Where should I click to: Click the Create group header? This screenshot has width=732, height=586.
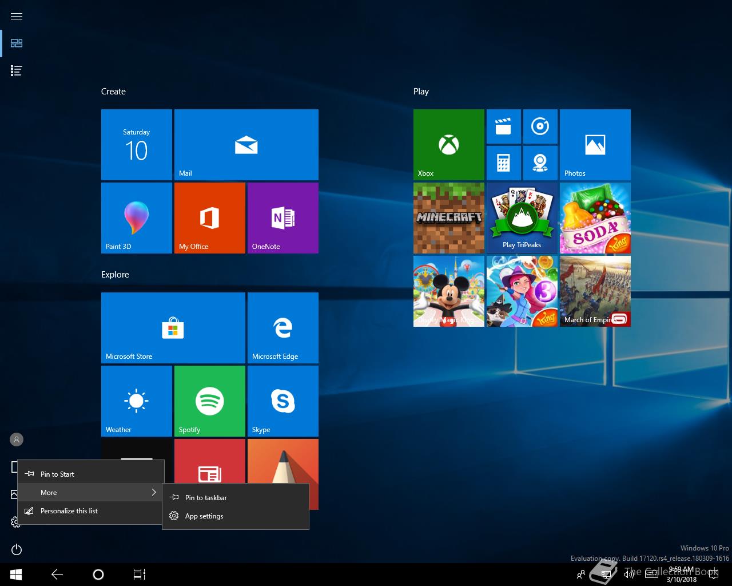click(x=113, y=92)
